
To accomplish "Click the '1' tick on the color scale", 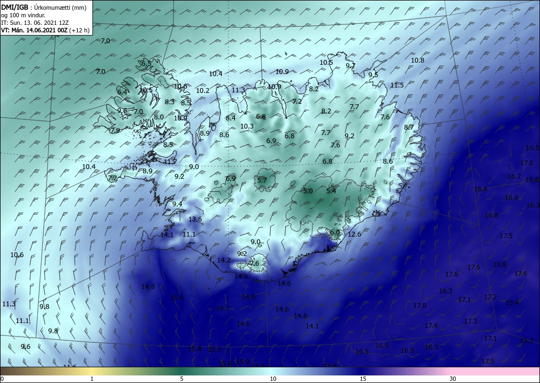I will click(x=92, y=379).
